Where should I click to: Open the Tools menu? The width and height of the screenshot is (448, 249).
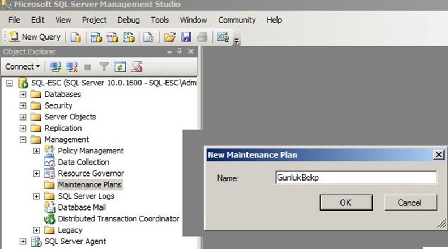pos(160,20)
